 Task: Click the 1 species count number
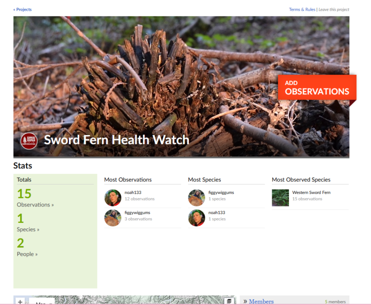click(x=20, y=219)
